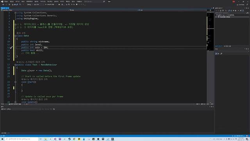Open File Explorer from the taskbar
Image resolution: width=250 pixels, height=141 pixels.
click(45, 139)
